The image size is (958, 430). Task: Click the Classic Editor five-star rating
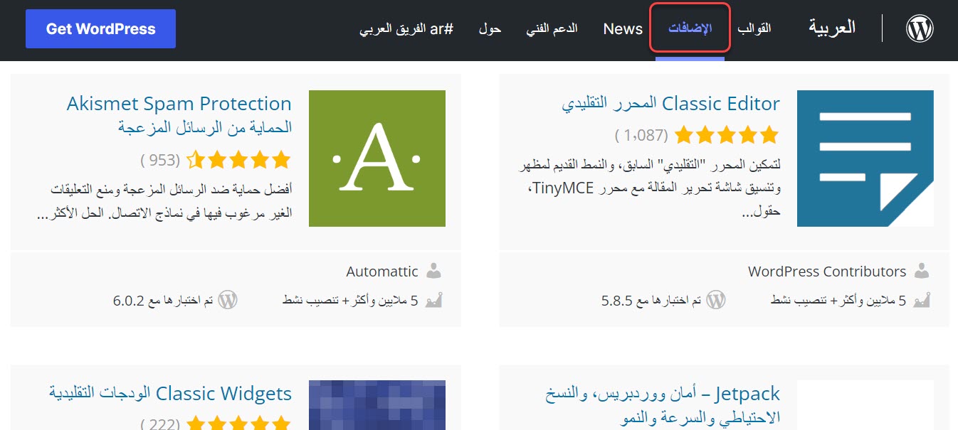tap(727, 134)
